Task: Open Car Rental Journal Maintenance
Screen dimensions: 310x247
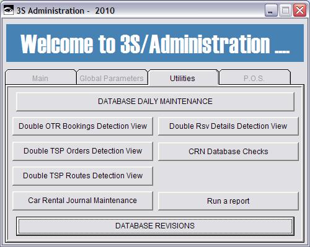Action: 82,201
